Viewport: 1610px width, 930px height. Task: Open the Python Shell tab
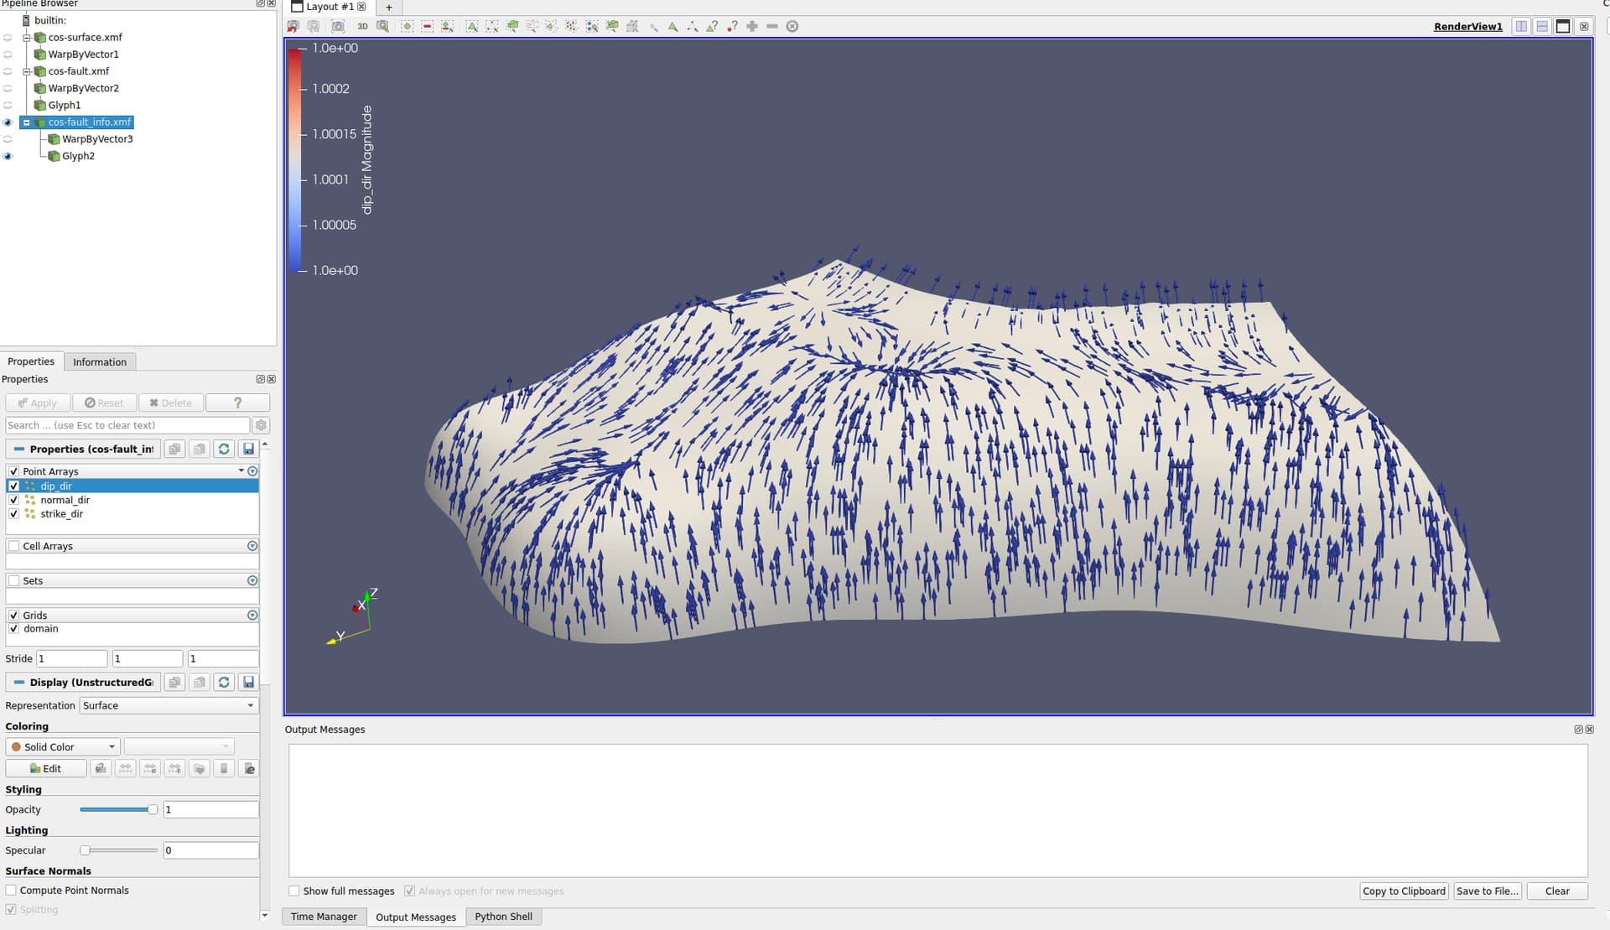tap(503, 917)
